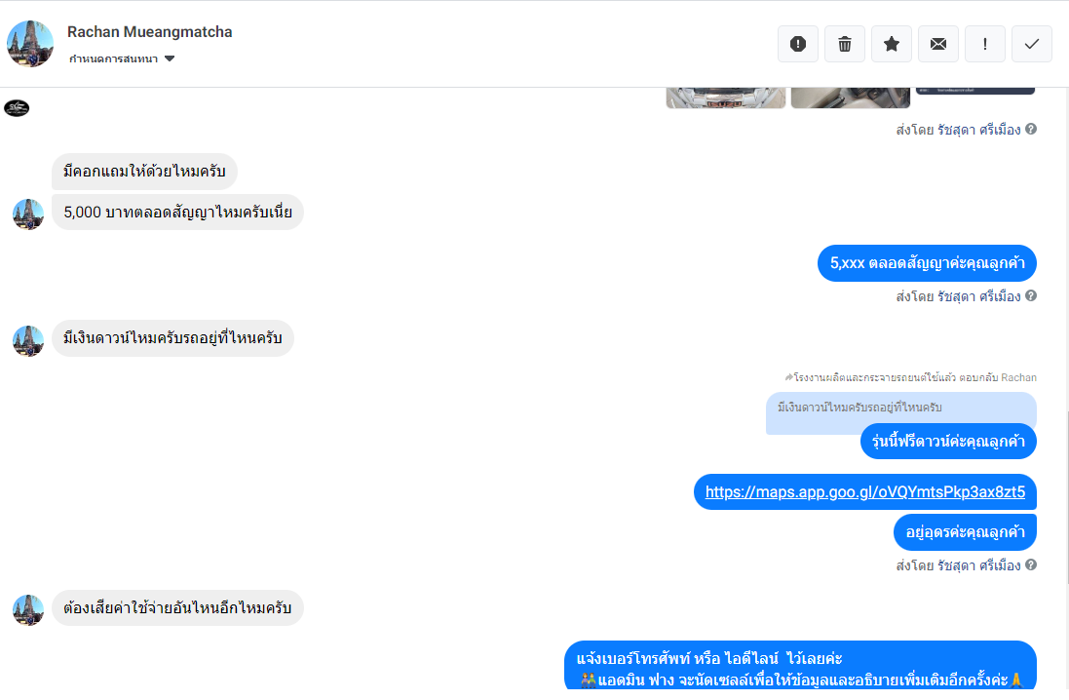The image size is (1069, 700).
Task: Mark conversation as spam with exclamation-circle icon
Action: tap(798, 44)
